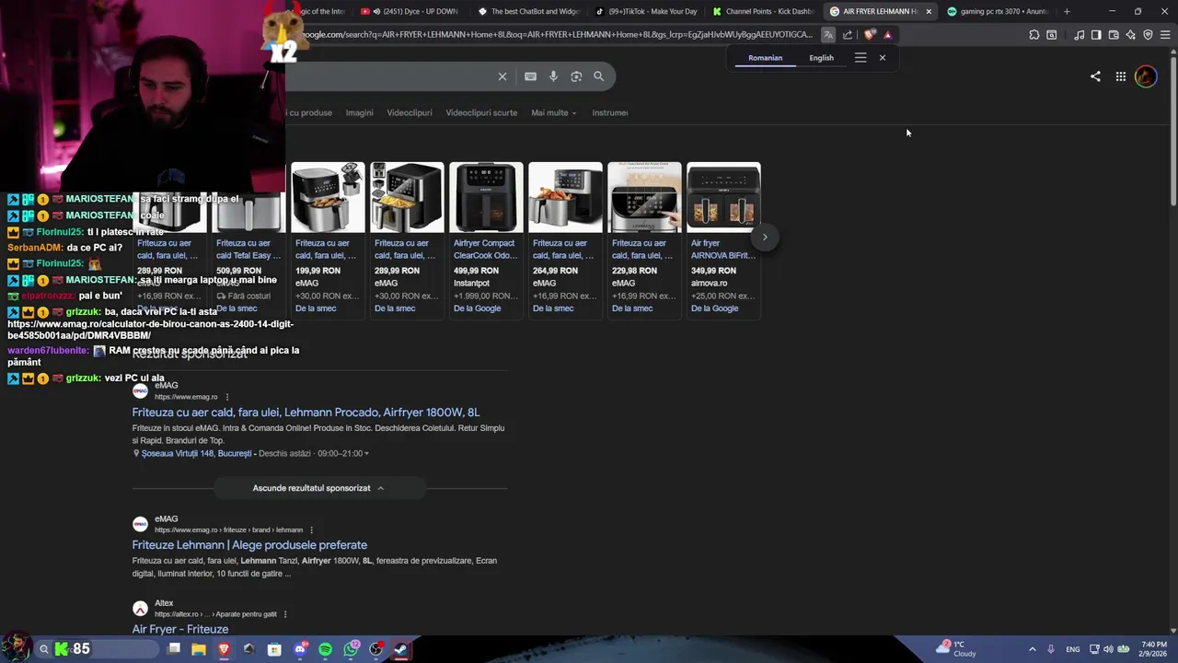Open Google share icon near apps grid
The image size is (1178, 663).
coord(1095,76)
